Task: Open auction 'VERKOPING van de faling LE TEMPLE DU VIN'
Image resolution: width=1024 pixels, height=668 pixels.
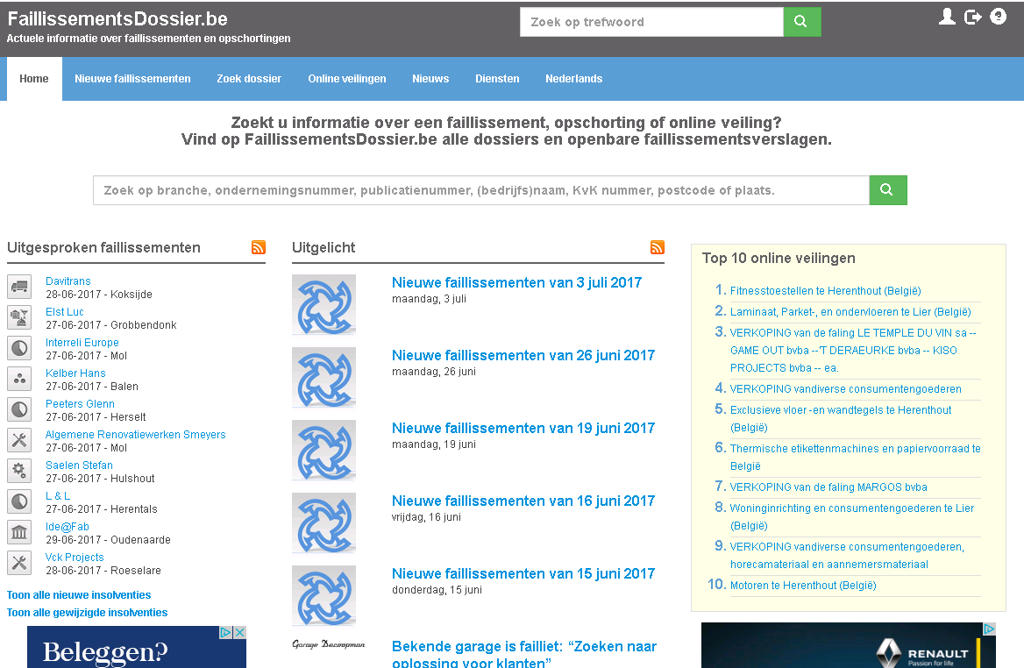Action: pos(853,351)
